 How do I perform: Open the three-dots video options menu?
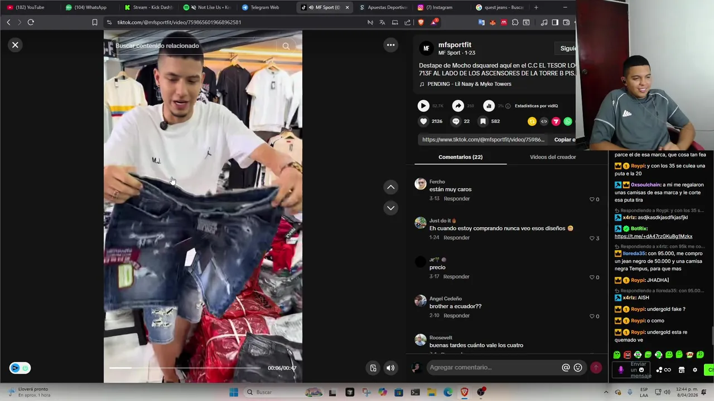[x=391, y=45]
